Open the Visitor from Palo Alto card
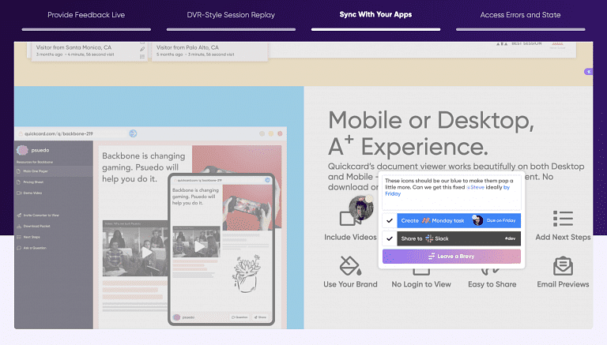The image size is (607, 345). point(209,51)
